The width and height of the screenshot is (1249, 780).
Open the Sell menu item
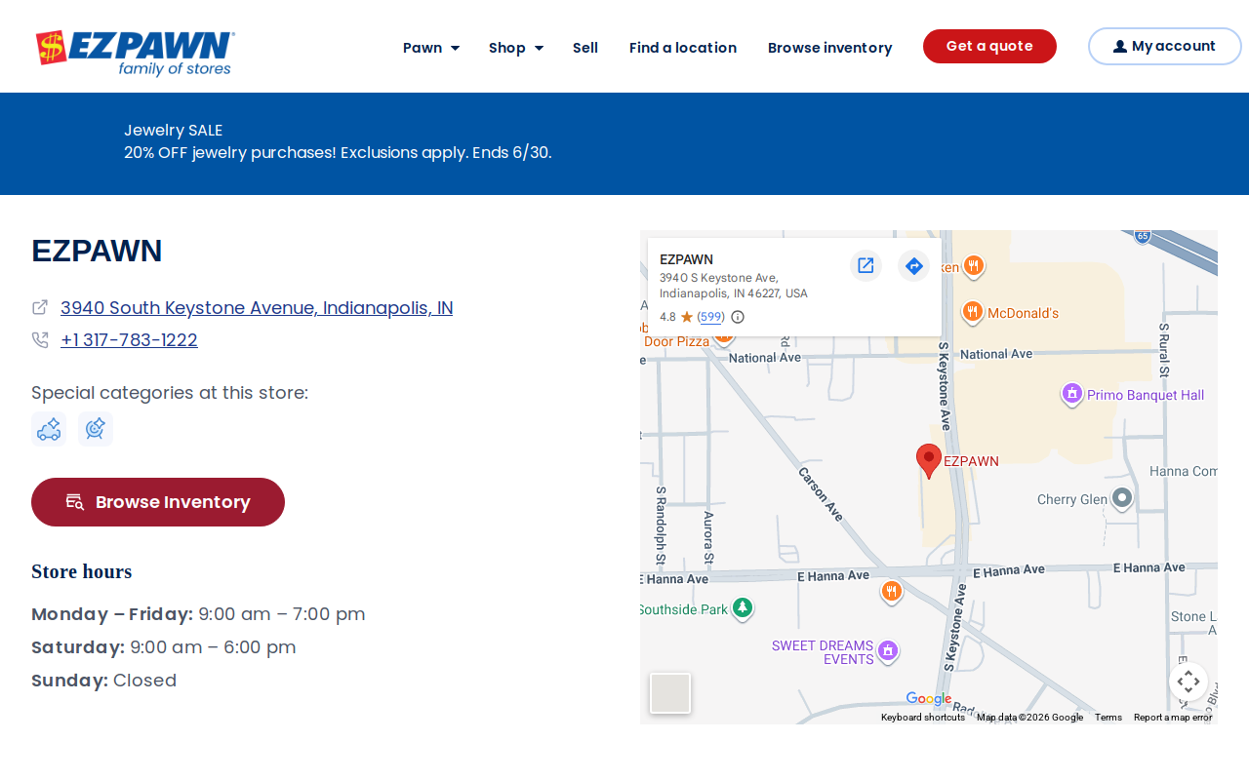(x=585, y=48)
